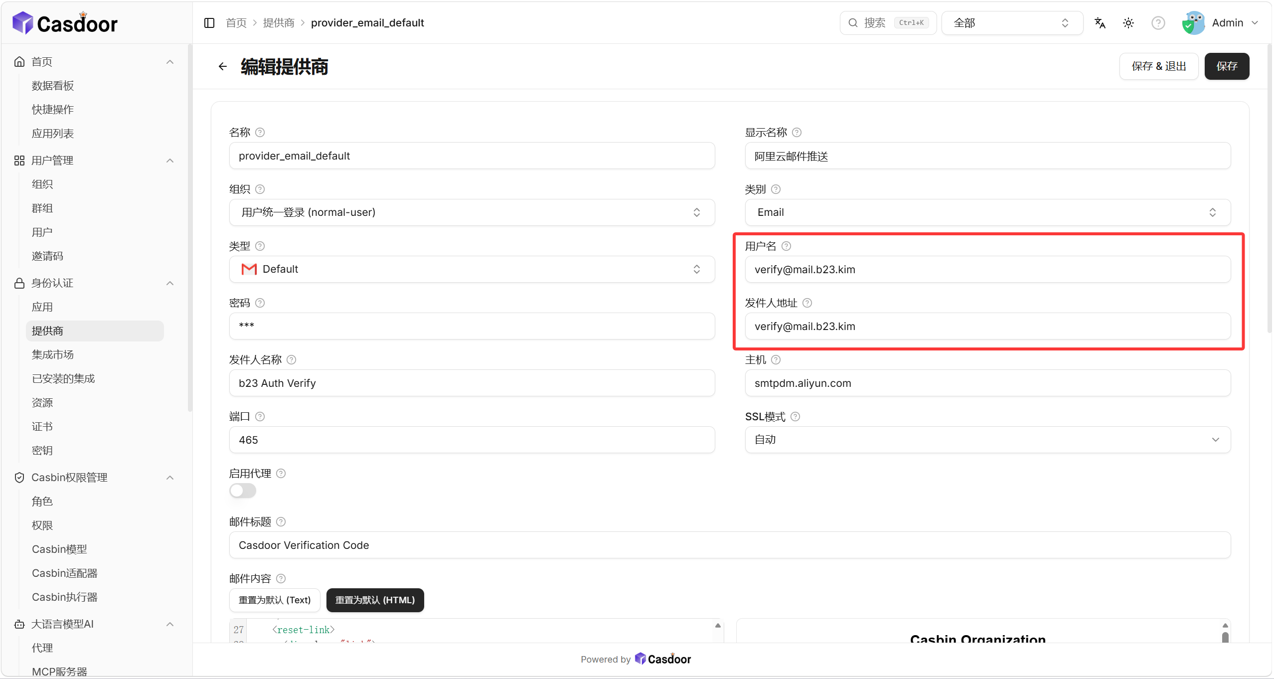Viewport: 1274px width, 679px height.
Task: Click the help icon next to 名称
Action: [x=260, y=133]
